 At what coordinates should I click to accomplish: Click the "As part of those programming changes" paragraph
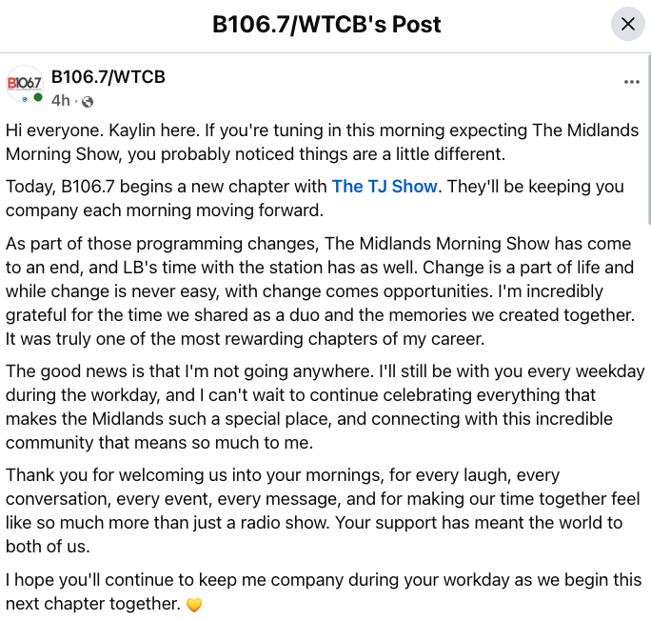320,290
